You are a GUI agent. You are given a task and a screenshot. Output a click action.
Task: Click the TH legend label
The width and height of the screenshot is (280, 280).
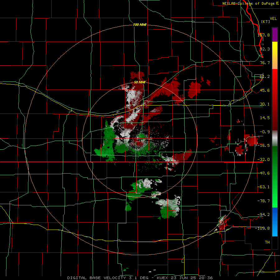click(x=267, y=242)
